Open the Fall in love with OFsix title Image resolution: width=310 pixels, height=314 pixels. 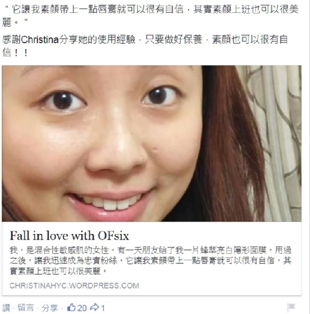click(69, 235)
